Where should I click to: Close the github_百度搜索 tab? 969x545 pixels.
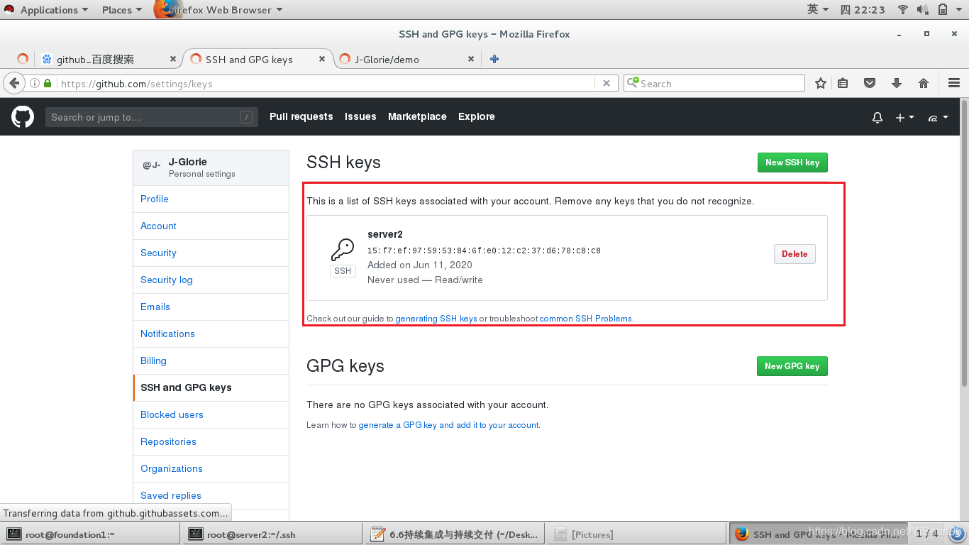pos(173,59)
